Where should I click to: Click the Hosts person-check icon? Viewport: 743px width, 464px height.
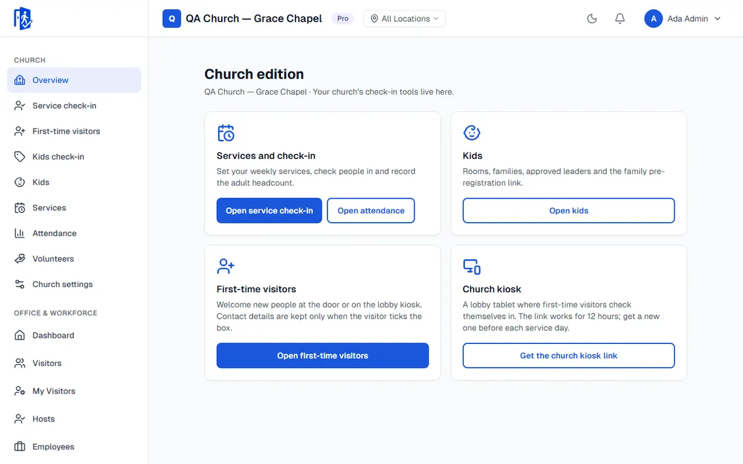[x=20, y=419]
